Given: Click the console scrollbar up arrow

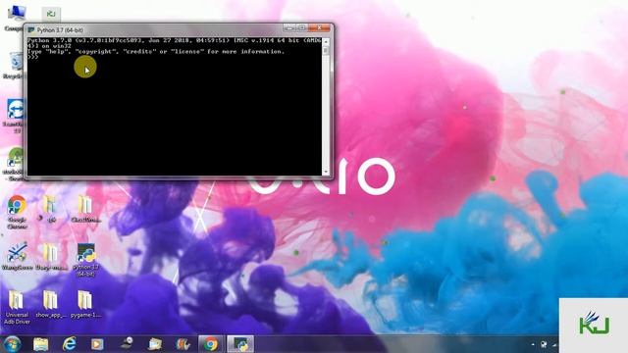Looking at the screenshot, I should pos(326,41).
